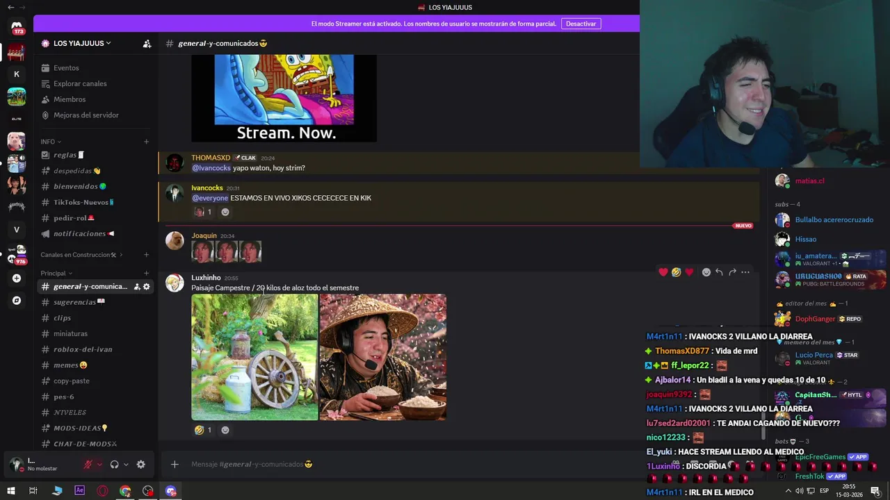Open more options ellipsis in message hover bar

click(x=745, y=272)
